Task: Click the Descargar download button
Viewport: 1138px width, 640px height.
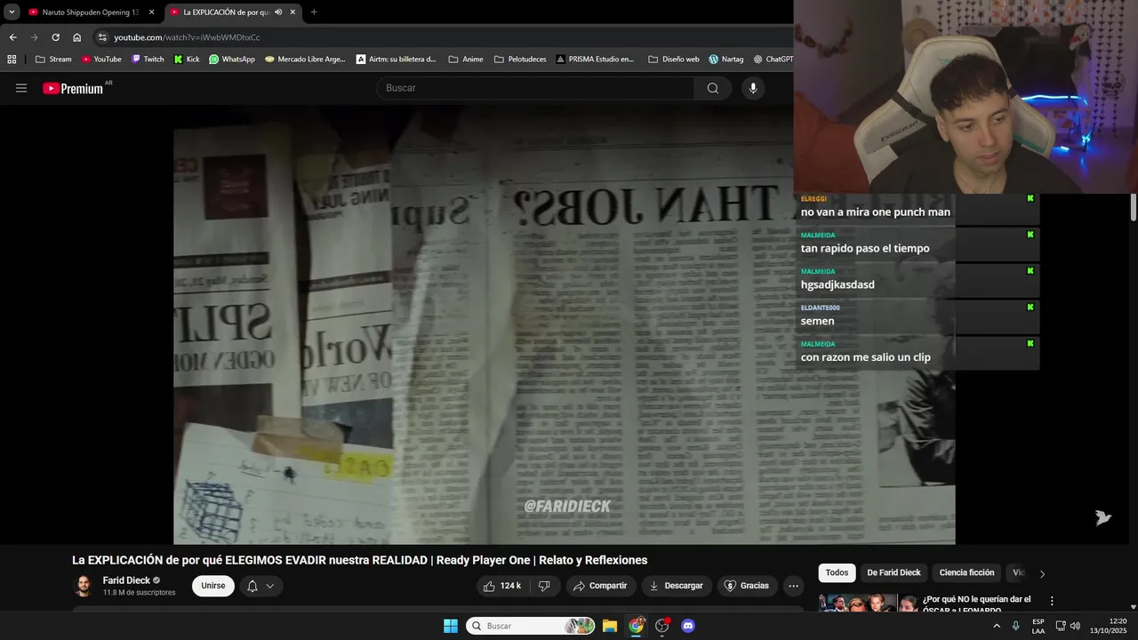Action: point(677,586)
